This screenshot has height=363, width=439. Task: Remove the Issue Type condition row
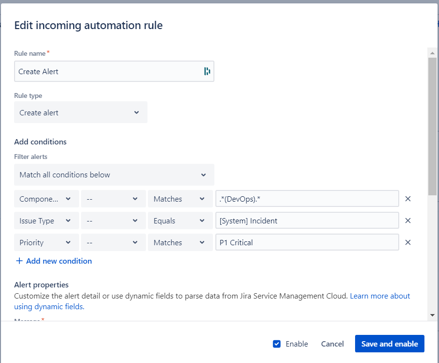(407, 221)
